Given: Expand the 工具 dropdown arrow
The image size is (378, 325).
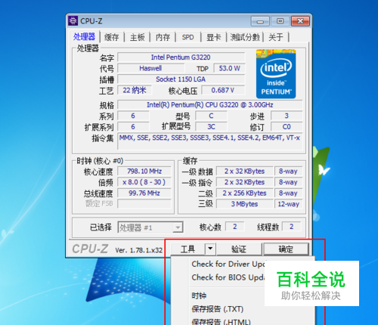Looking at the screenshot, I should (210, 249).
